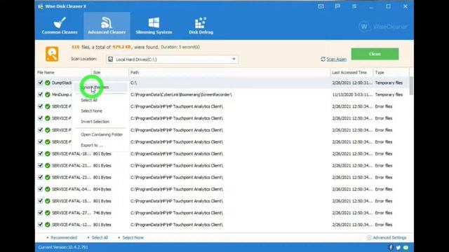The image size is (449, 252).
Task: Open the Disk Defrag tab
Action: click(201, 26)
